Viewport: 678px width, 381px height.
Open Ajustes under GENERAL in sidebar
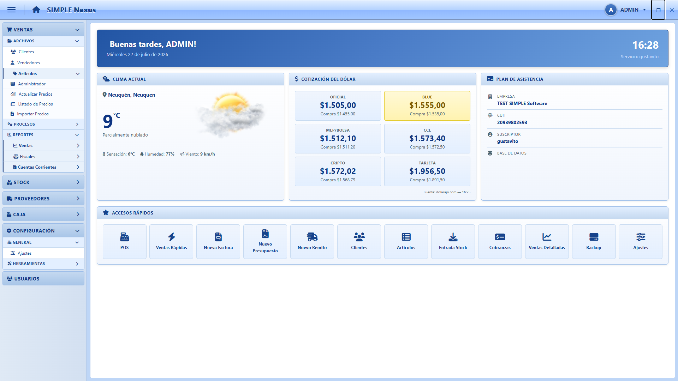(x=43, y=253)
